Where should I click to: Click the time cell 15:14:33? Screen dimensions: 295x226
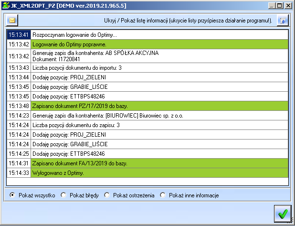click(19, 173)
